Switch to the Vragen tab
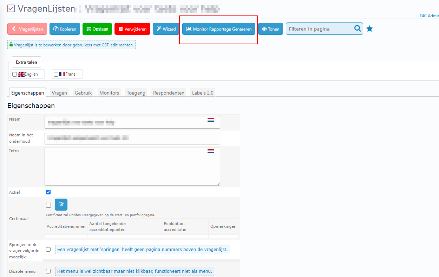 [59, 93]
